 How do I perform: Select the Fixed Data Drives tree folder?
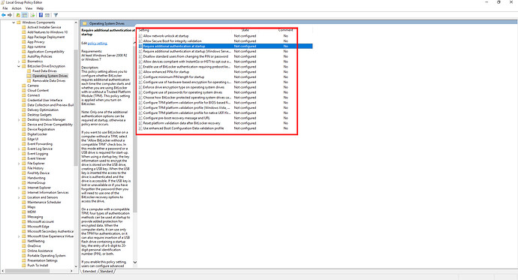click(44, 71)
